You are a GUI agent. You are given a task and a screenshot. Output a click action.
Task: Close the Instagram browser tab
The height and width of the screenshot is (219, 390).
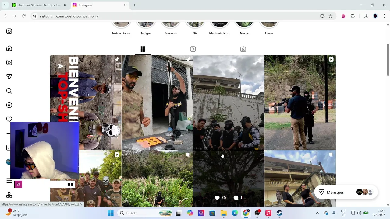point(125,5)
